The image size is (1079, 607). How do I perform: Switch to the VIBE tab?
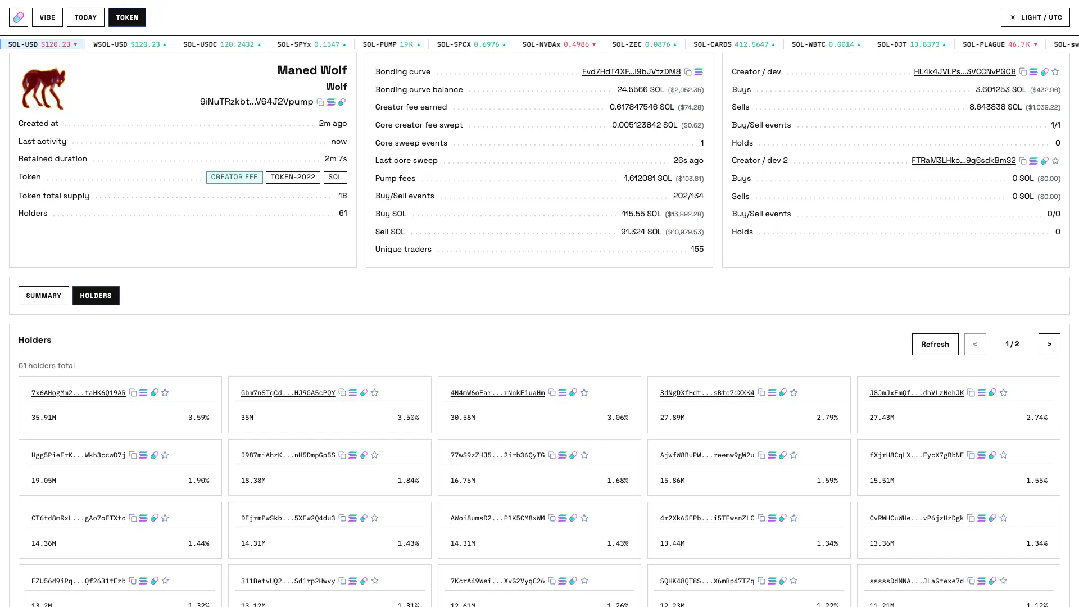click(x=47, y=17)
